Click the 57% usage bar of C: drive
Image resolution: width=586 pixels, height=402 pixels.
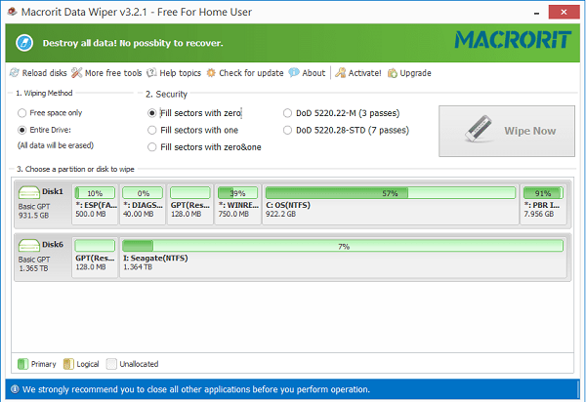click(390, 193)
